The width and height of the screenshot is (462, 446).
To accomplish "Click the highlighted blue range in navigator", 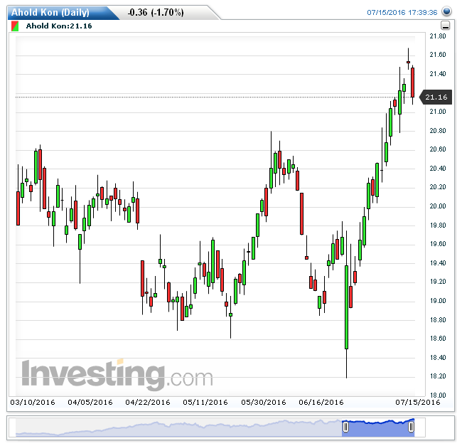I will pyautogui.click(x=378, y=428).
